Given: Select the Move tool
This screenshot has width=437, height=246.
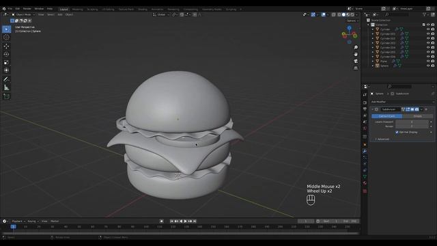Looking at the screenshot, I should tap(6, 46).
